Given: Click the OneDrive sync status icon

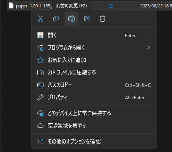Looking at the screenshot, I should pyautogui.click(x=111, y=6).
